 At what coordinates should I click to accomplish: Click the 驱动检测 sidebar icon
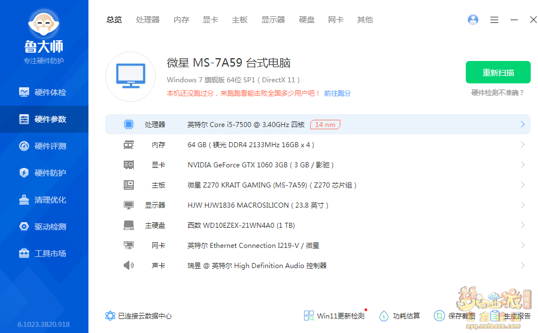24,226
